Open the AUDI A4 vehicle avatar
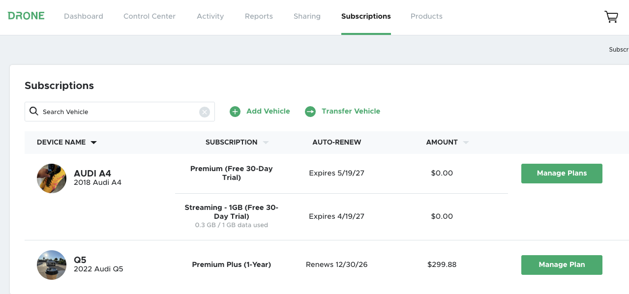Image resolution: width=629 pixels, height=294 pixels. point(52,178)
